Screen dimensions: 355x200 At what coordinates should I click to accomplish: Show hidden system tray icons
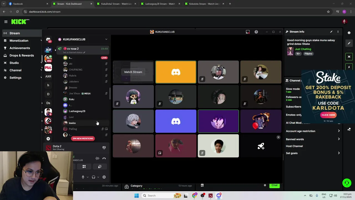click(305, 196)
